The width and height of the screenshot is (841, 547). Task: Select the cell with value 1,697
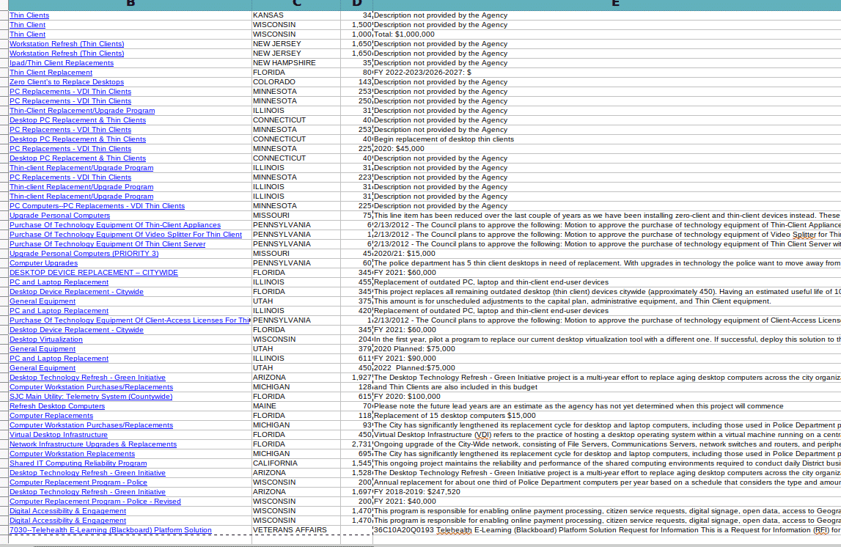pyautogui.click(x=356, y=492)
